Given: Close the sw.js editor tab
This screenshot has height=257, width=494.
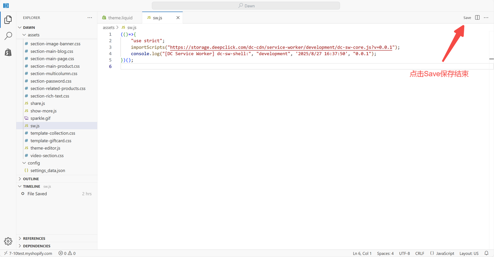Looking at the screenshot, I should coord(178,18).
